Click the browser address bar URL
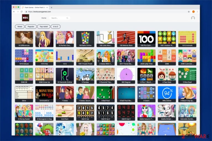 tap(39, 12)
